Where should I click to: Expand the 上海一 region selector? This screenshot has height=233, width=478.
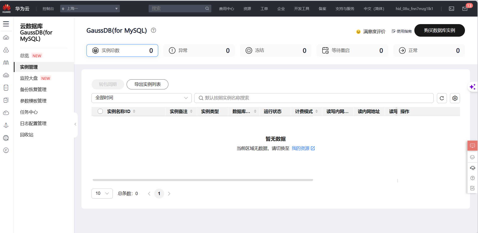[90, 9]
